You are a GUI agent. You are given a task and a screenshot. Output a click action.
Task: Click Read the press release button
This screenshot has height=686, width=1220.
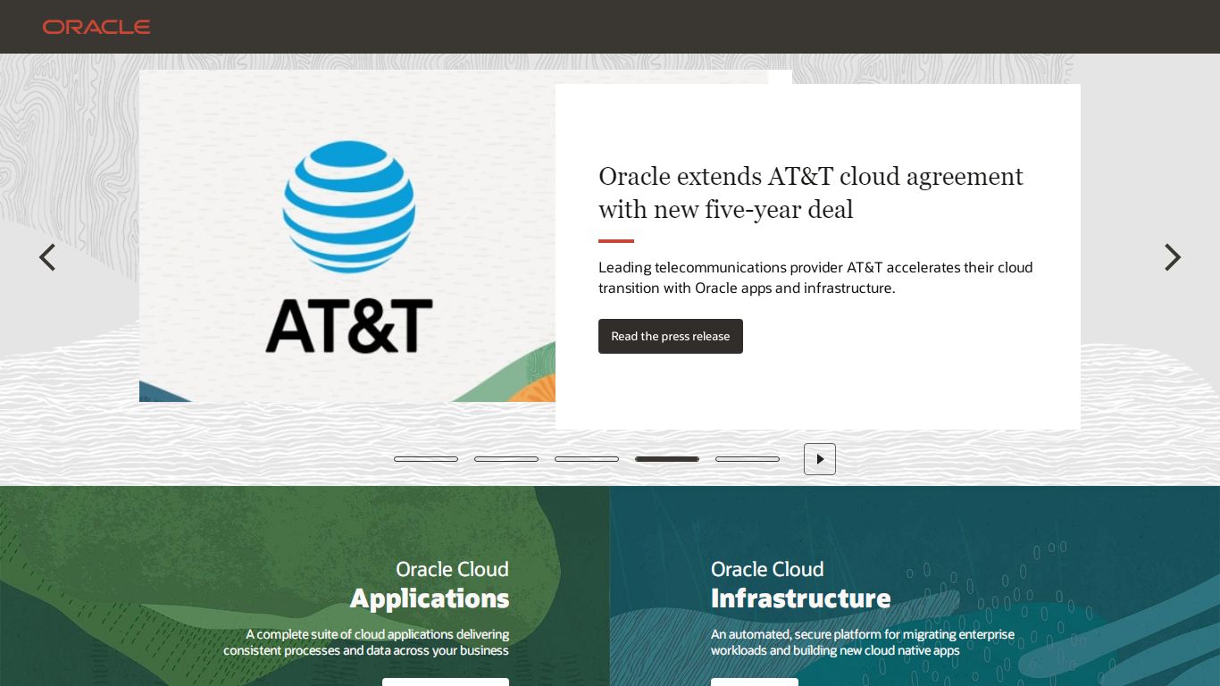671,336
